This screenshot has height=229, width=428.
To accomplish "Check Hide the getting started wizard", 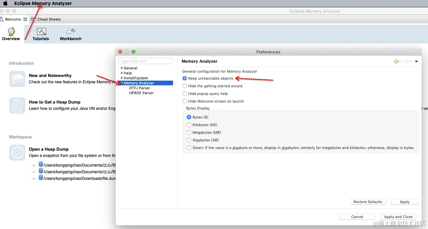I will pos(185,86).
